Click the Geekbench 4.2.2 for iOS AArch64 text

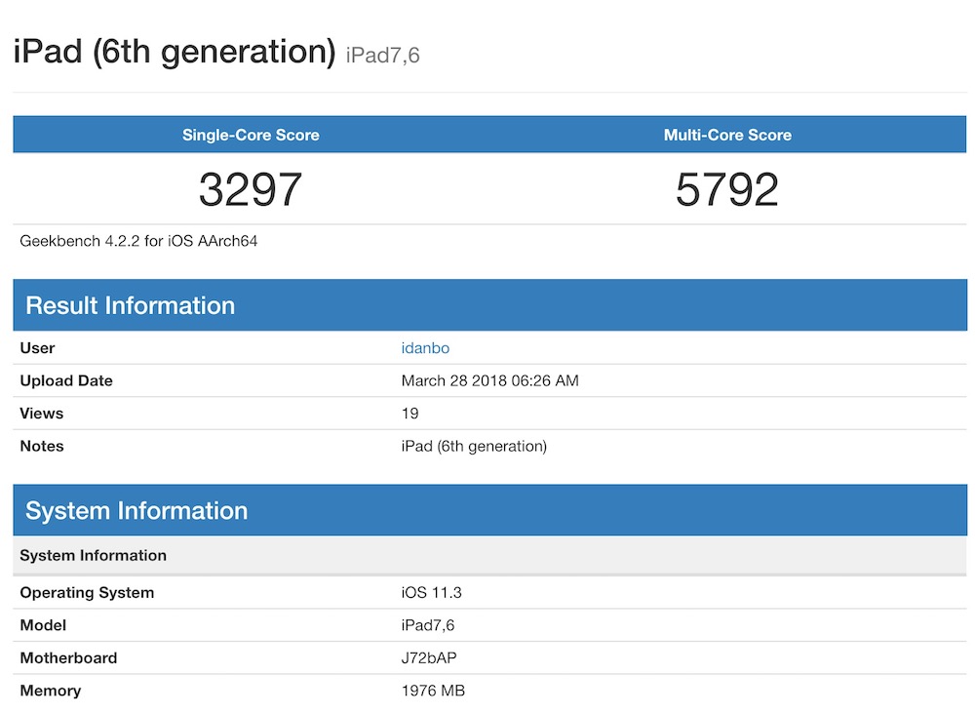click(138, 241)
